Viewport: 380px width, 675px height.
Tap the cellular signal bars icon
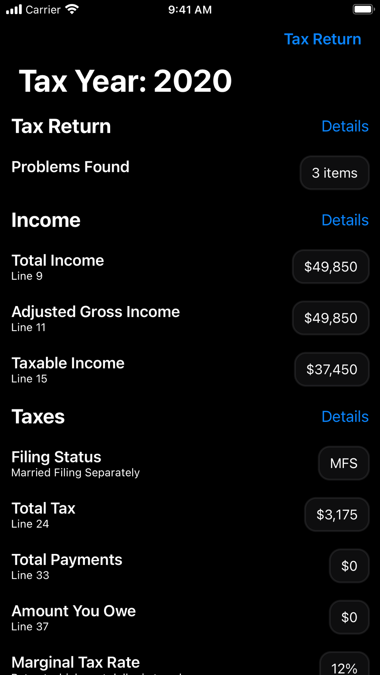click(x=14, y=9)
